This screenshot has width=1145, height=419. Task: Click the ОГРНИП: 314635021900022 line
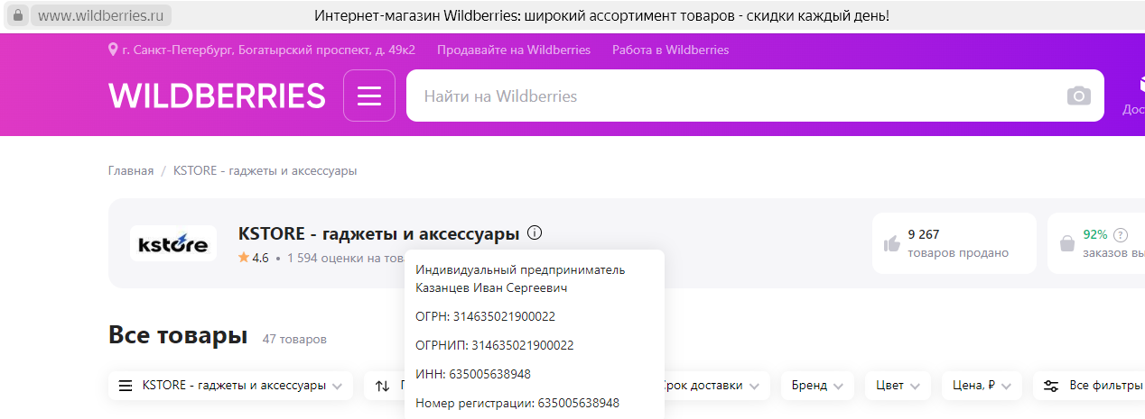(494, 345)
